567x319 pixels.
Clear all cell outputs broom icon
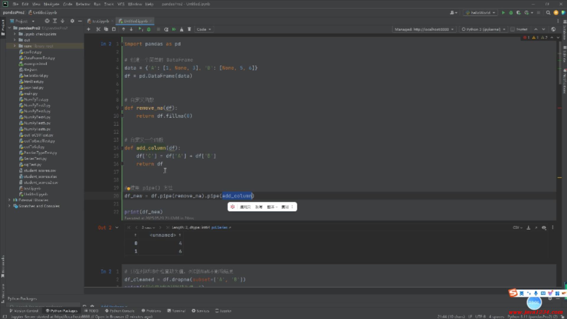(182, 29)
